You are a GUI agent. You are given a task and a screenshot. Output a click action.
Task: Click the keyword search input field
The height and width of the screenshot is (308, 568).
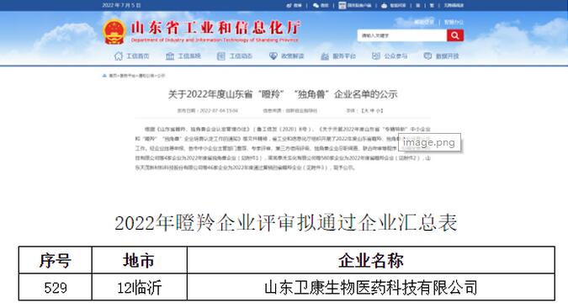click(x=402, y=35)
